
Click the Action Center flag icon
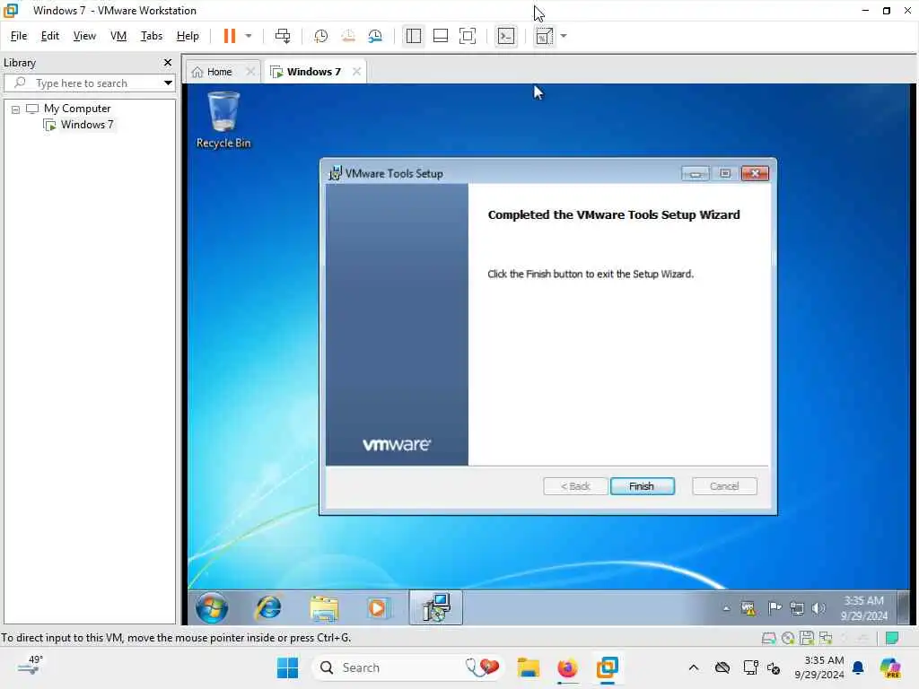[775, 608]
